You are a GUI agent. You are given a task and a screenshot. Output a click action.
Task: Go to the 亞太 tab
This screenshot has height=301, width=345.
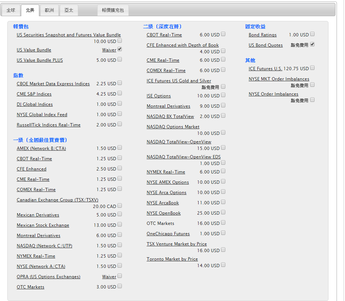[69, 10]
